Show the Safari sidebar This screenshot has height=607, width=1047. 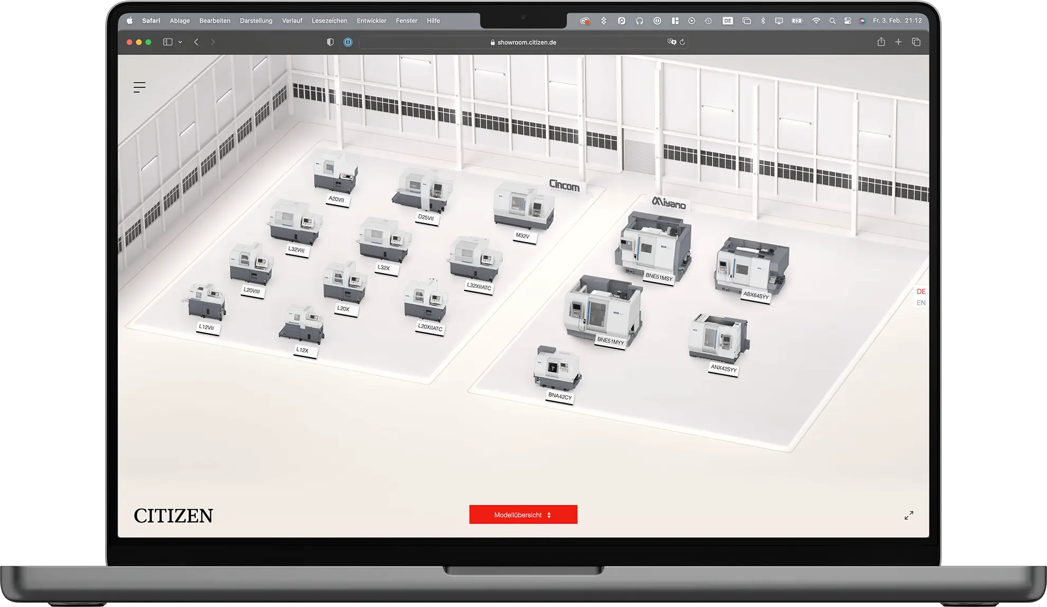[x=168, y=42]
